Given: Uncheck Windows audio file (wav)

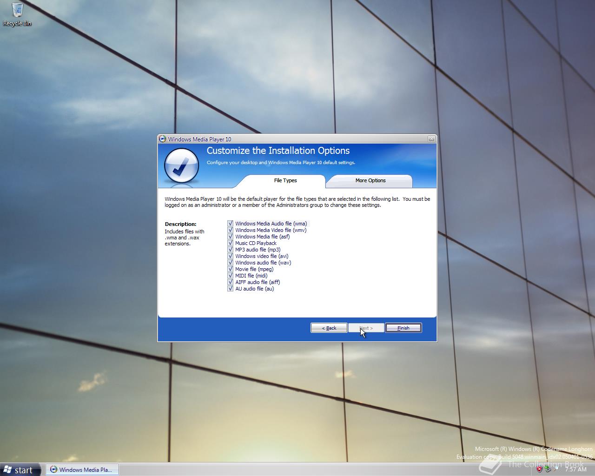Looking at the screenshot, I should (x=230, y=263).
